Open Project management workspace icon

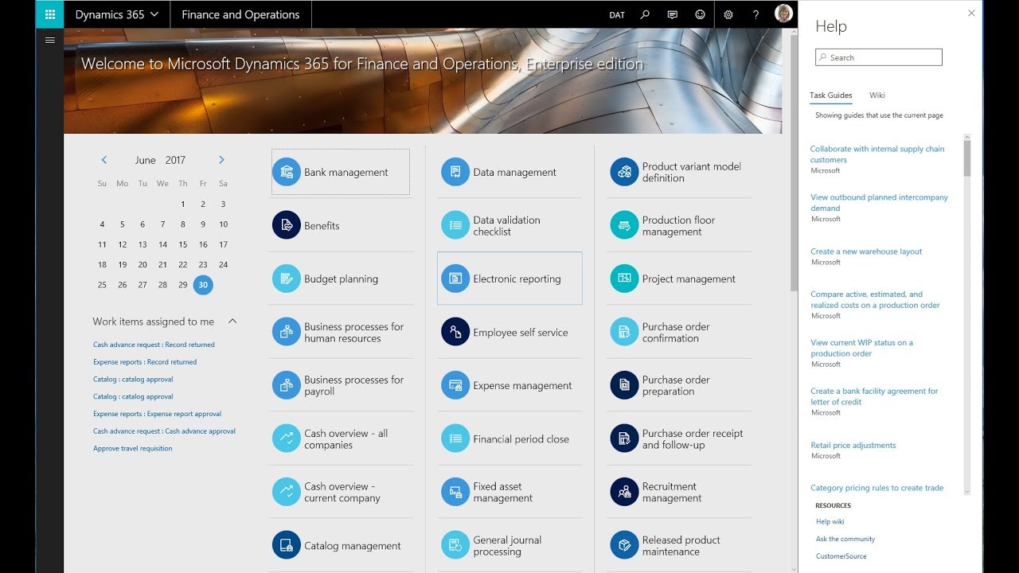[625, 279]
